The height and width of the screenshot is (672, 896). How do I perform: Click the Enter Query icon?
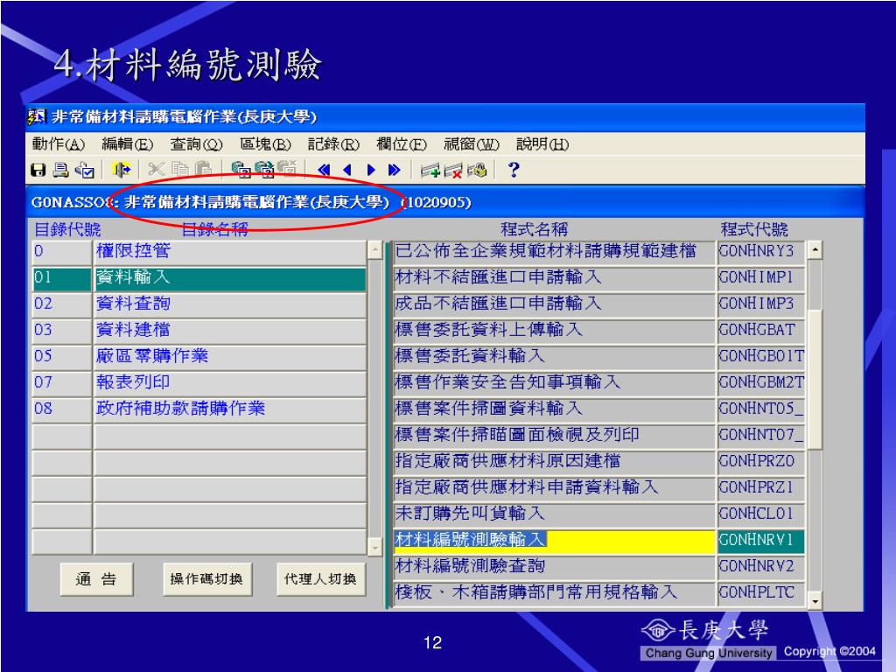(241, 170)
